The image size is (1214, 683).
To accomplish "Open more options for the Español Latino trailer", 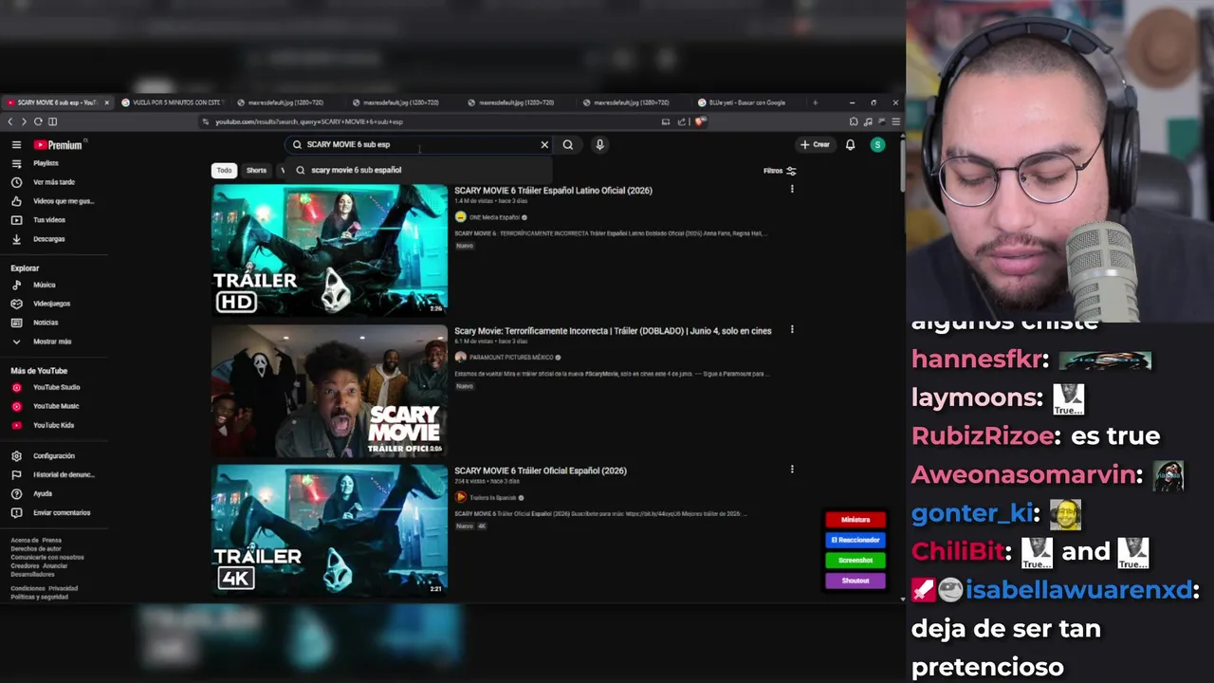I will click(792, 189).
